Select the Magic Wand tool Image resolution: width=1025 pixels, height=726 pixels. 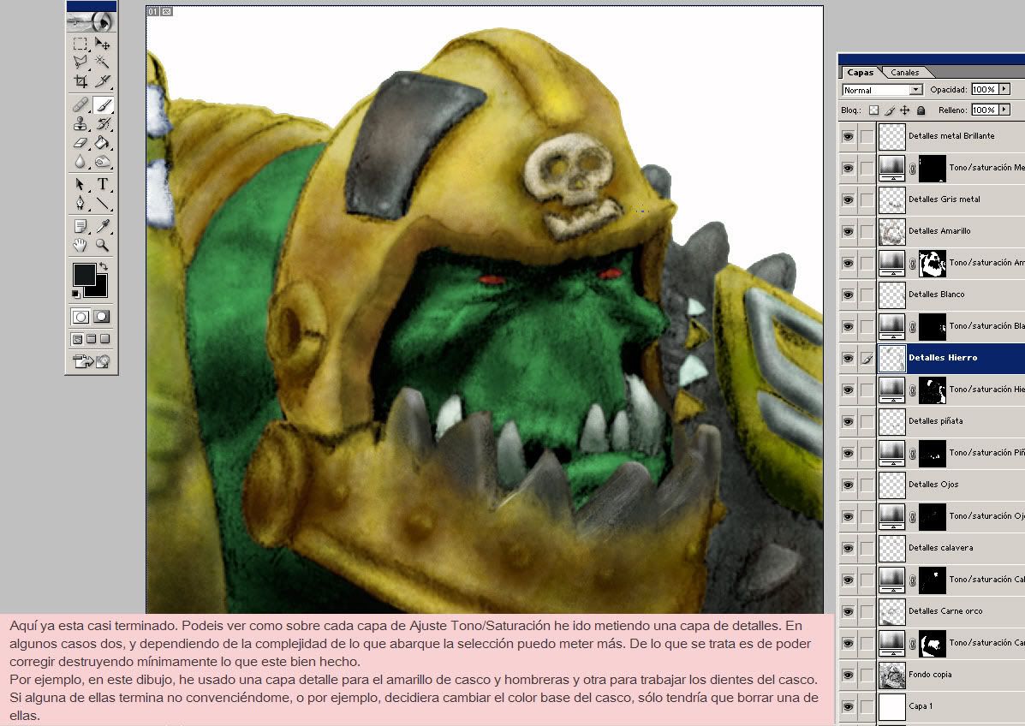(x=102, y=62)
